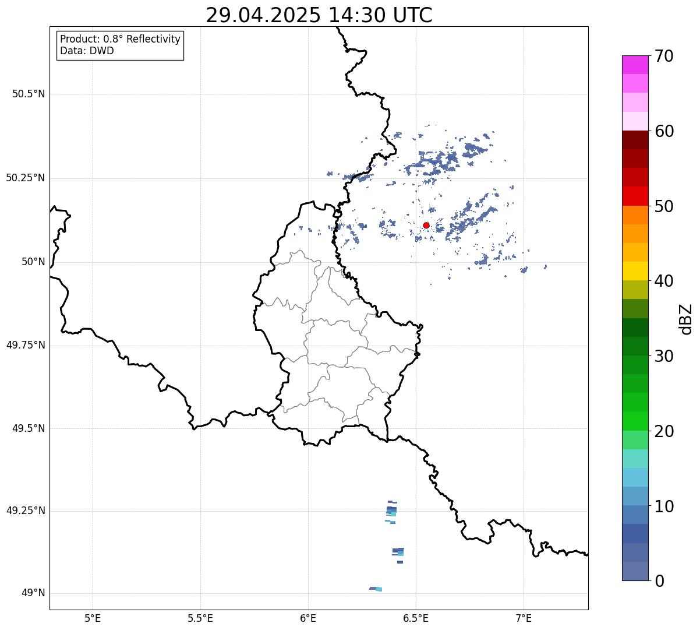This screenshot has height=630, width=700.
Task: Click the red radar site marker
Action: (x=426, y=225)
